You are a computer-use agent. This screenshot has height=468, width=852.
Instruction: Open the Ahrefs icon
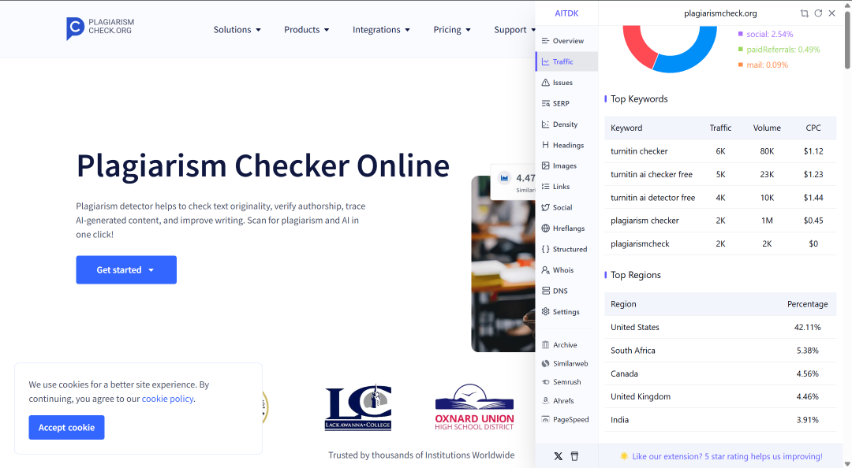click(545, 401)
